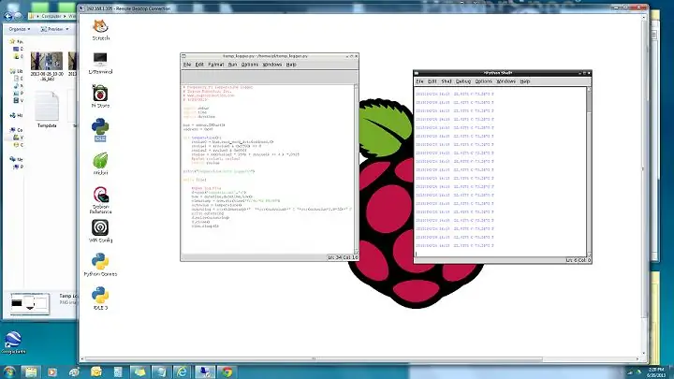This screenshot has width=674, height=379.
Task: Open Run menu in temp_logger editor
Action: (x=232, y=65)
